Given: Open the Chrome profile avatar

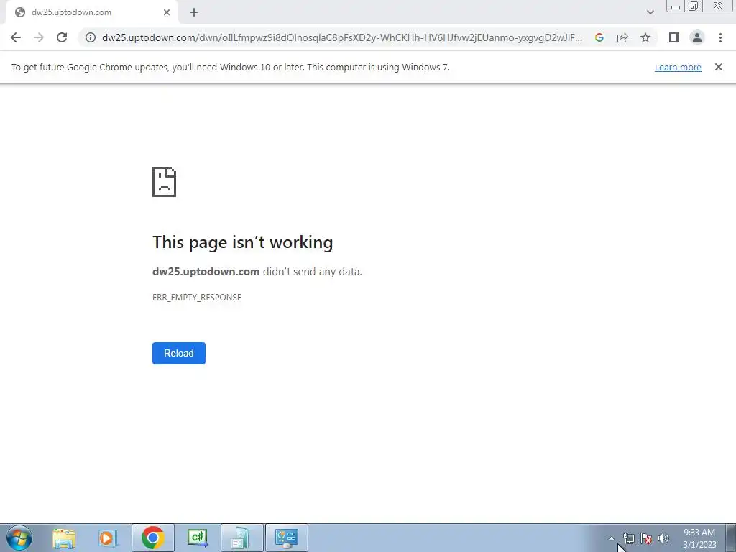Looking at the screenshot, I should (697, 37).
